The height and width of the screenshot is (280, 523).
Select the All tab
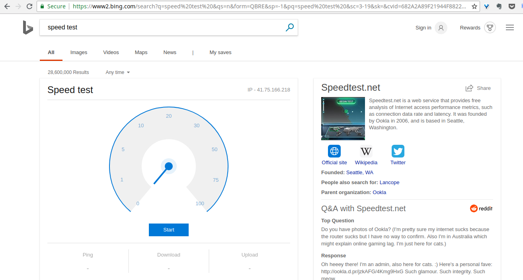click(x=51, y=52)
